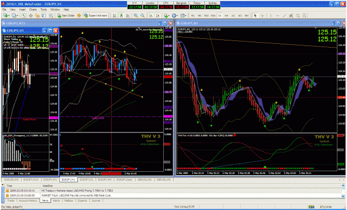The height and width of the screenshot is (210, 347).
Task: Open a new chart with toolbar icon
Action: 6,16
